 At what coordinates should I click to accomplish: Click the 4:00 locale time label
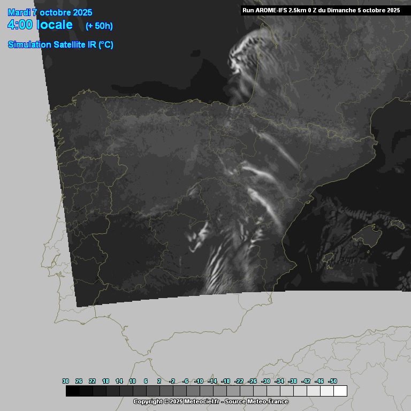pos(40,25)
